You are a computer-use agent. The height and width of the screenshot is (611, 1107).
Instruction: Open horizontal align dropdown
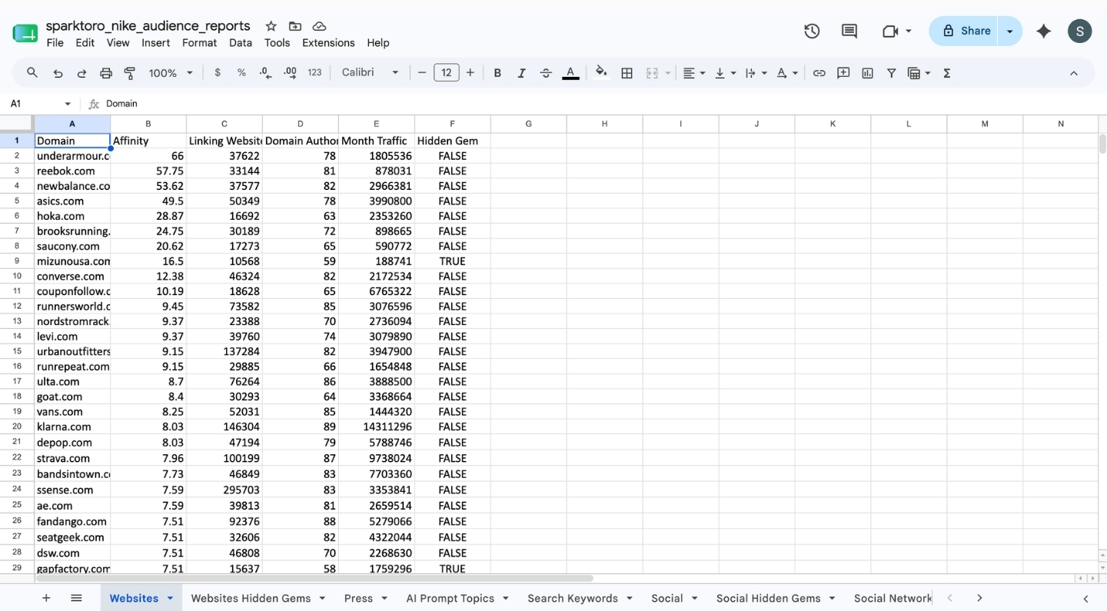[x=693, y=73]
